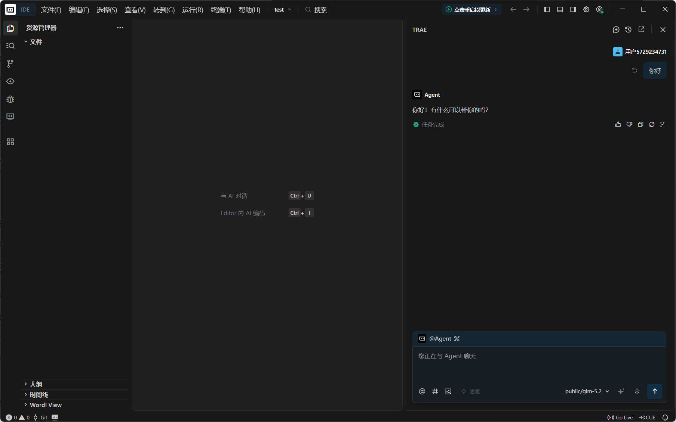Click the sparkle prompt-enhance icon
The image size is (676, 422).
coord(621,391)
